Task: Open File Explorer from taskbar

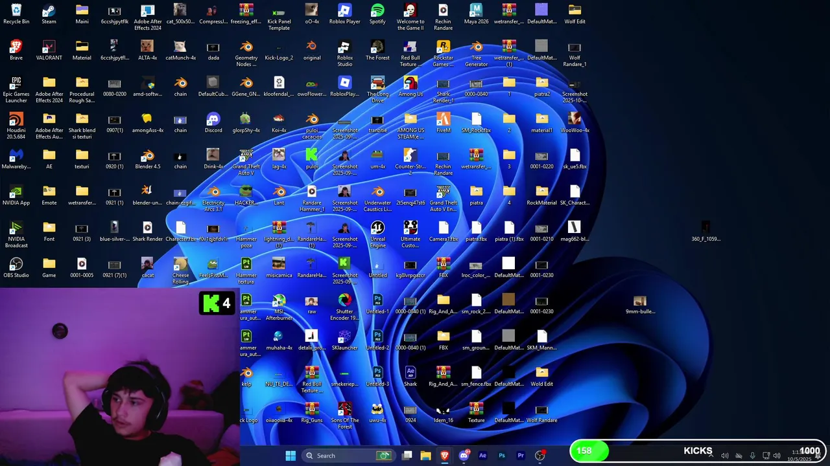Action: tap(425, 456)
